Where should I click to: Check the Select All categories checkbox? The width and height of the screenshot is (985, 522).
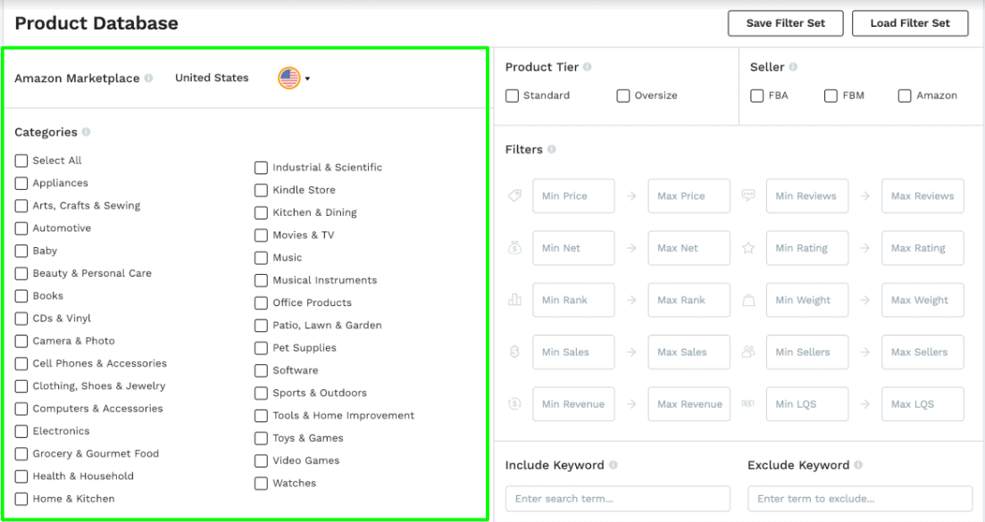tap(21, 162)
